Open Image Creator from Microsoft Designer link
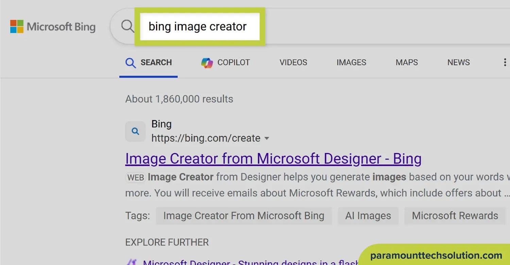Viewport: 510px width, 265px height. pos(273,159)
